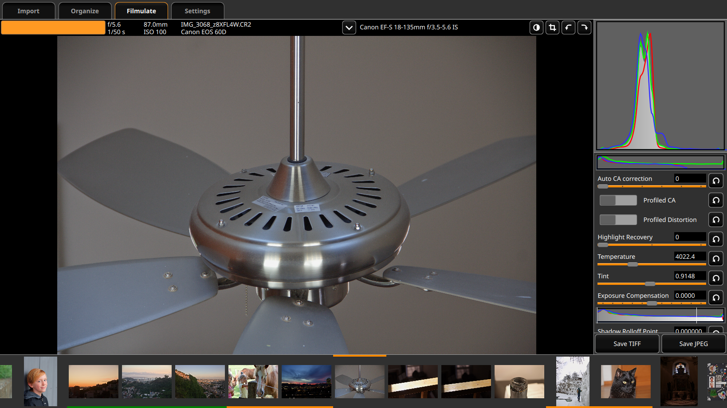Toggle the Profiled CA switch
The width and height of the screenshot is (727, 408).
pos(618,200)
